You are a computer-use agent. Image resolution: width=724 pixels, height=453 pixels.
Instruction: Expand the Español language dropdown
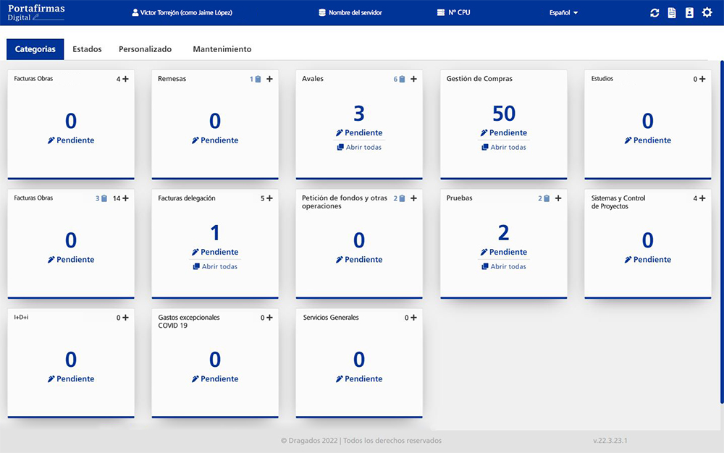[564, 13]
